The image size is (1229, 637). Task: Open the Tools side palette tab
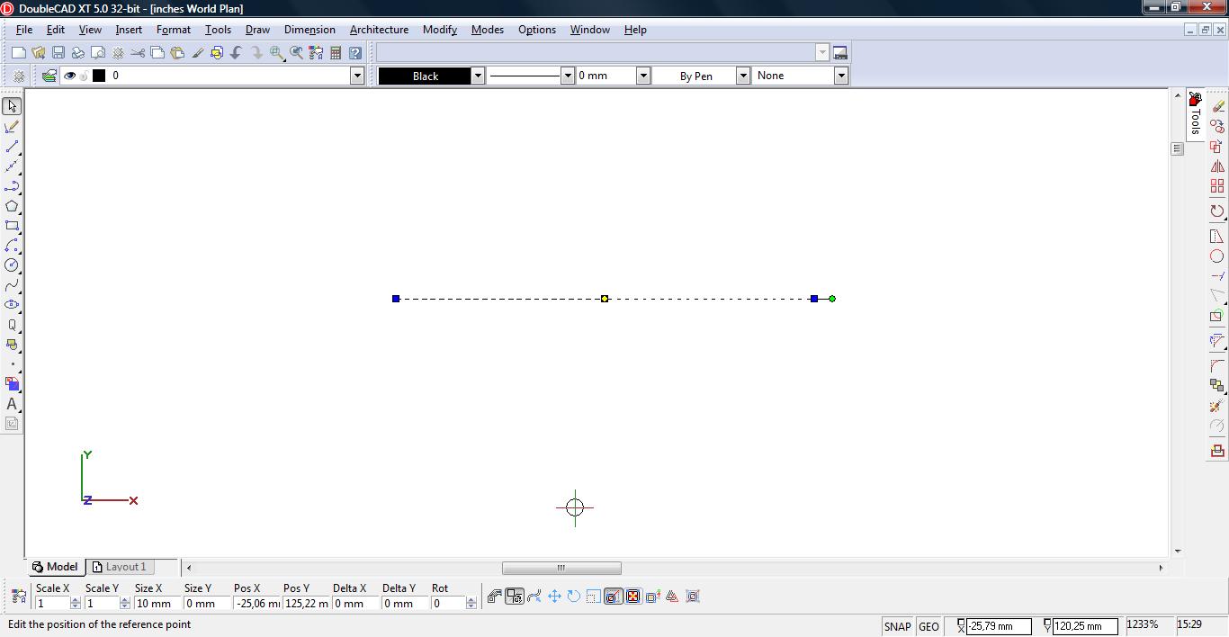1195,117
